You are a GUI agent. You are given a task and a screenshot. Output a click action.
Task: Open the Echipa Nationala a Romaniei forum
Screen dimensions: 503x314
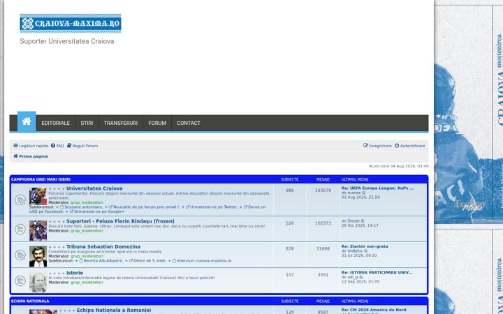pyautogui.click(x=114, y=310)
